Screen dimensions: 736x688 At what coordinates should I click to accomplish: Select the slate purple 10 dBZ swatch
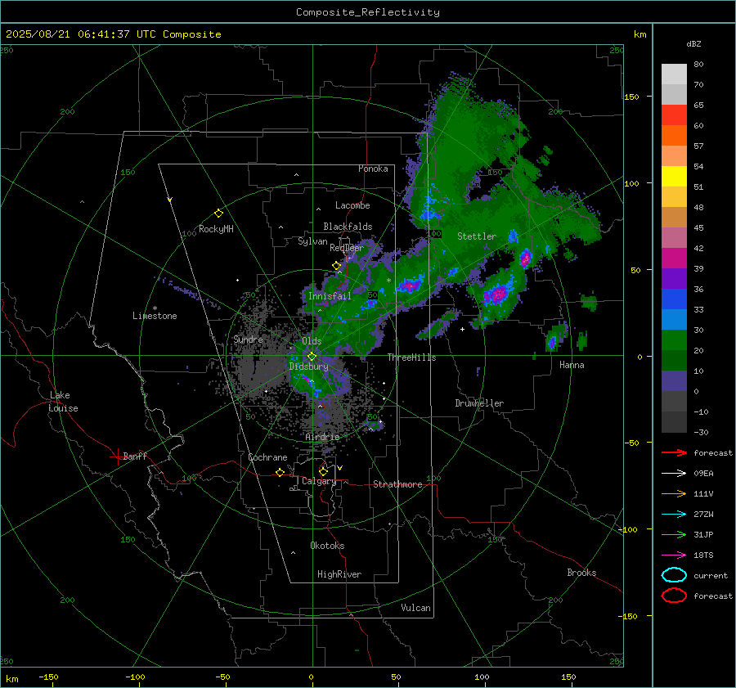(674, 381)
